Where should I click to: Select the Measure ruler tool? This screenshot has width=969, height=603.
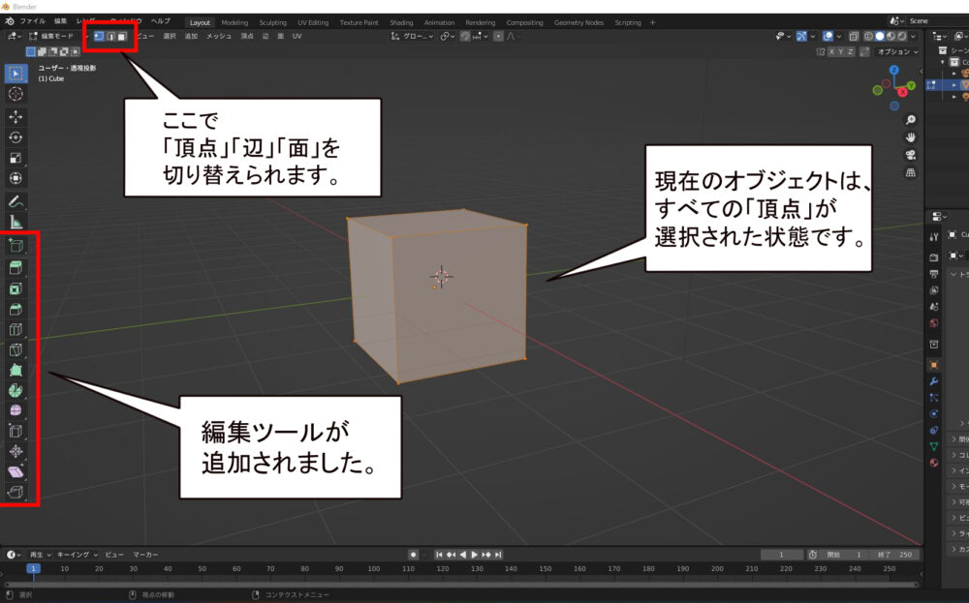16,223
